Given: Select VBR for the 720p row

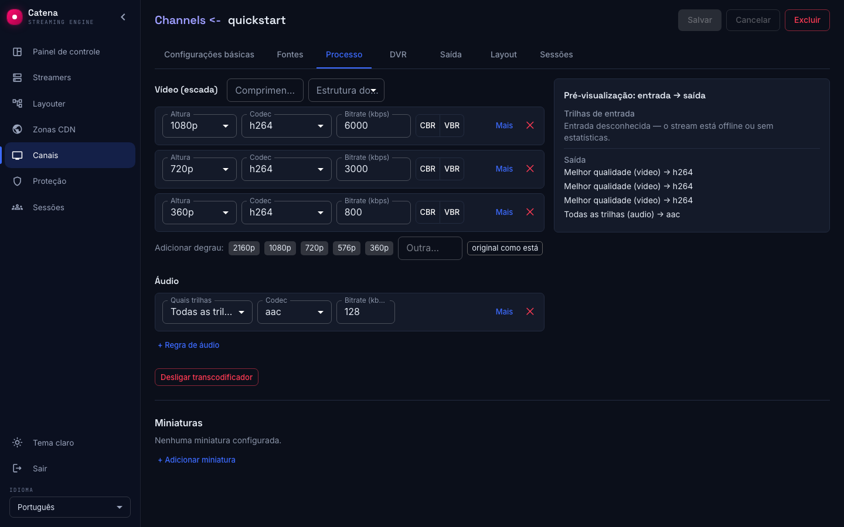Looking at the screenshot, I should click(x=452, y=169).
